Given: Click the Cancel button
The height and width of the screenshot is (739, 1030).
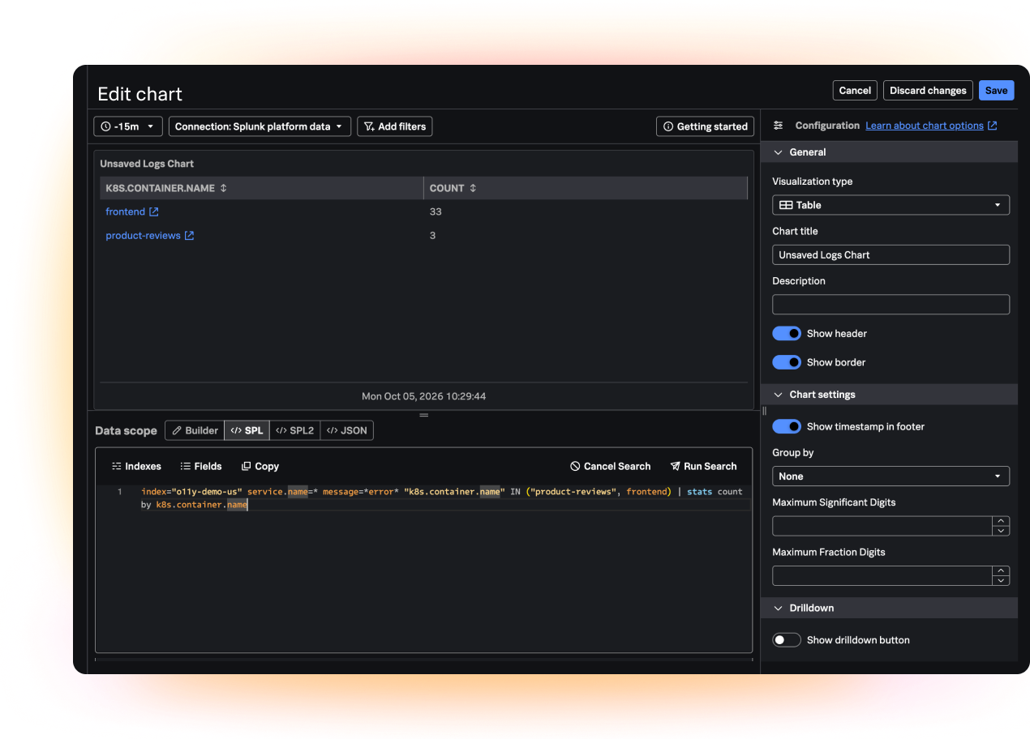Looking at the screenshot, I should coord(855,91).
